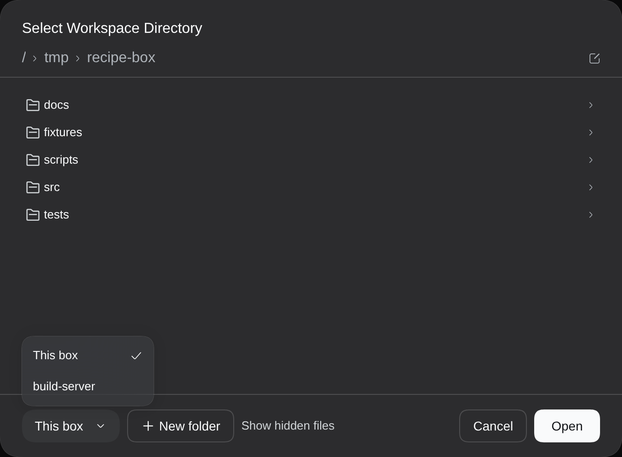Click the scripts folder icon
622x457 pixels.
pos(33,160)
